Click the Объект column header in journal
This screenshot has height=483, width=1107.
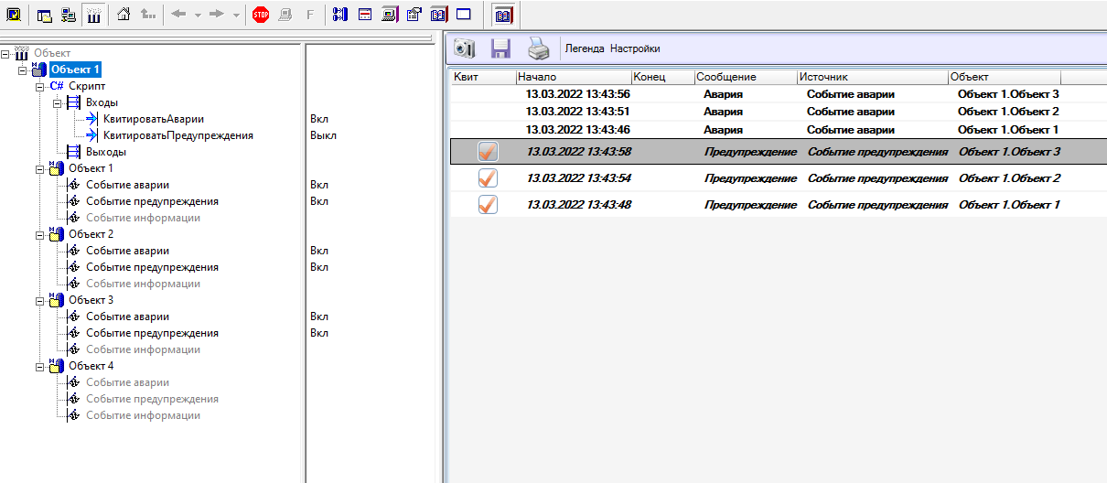(1005, 77)
